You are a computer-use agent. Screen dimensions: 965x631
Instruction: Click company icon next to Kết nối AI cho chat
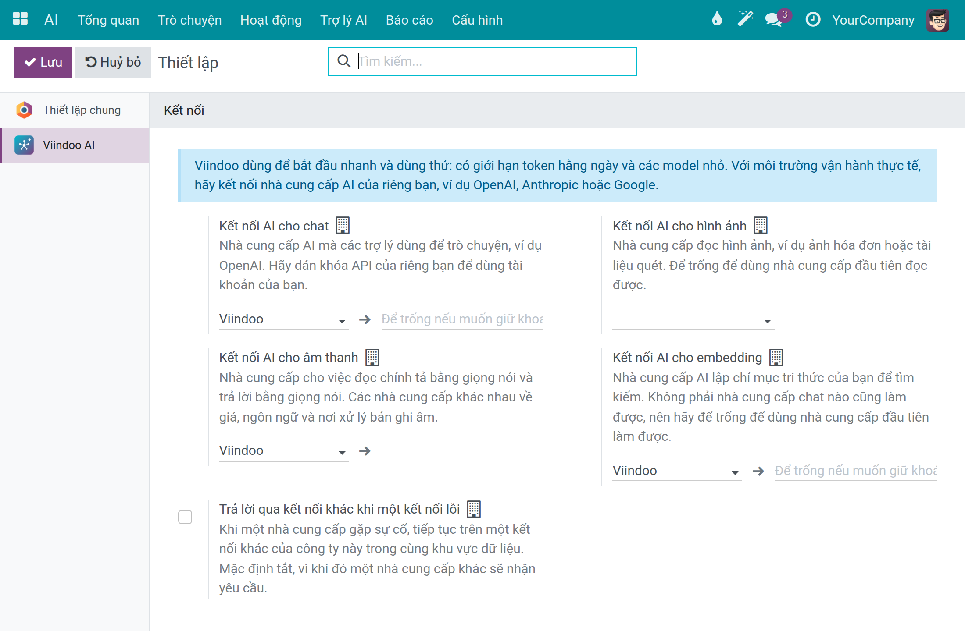(x=343, y=226)
